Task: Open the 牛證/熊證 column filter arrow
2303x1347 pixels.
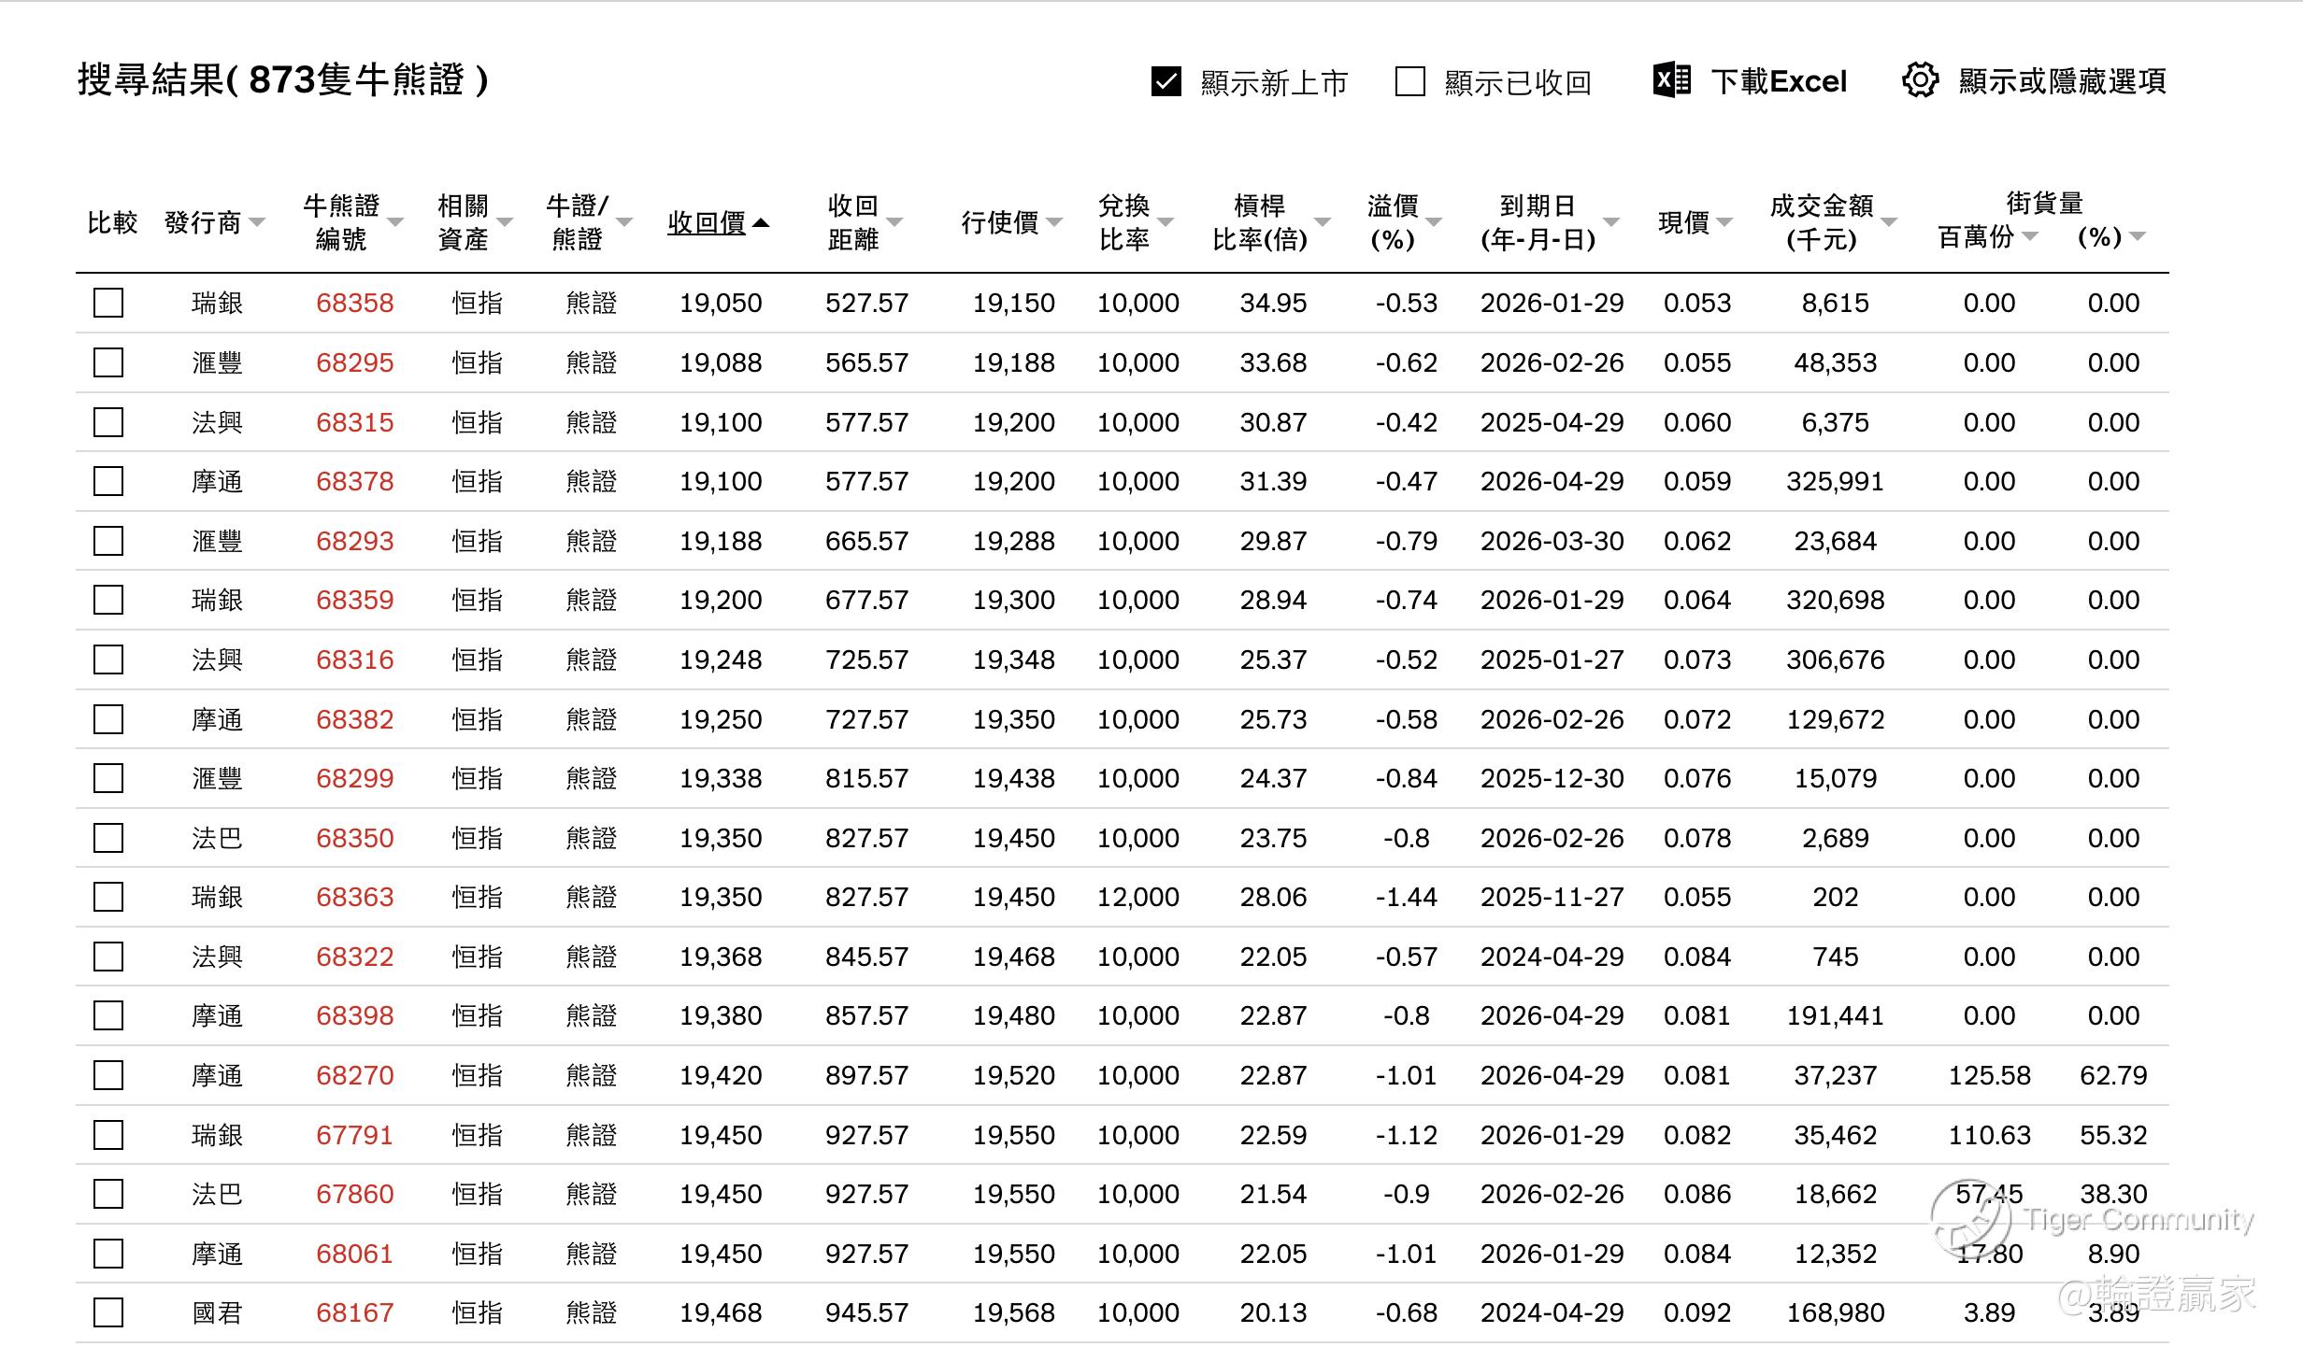Action: click(624, 222)
